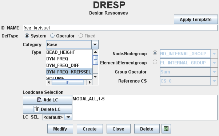Click the Type list horizontal scrollbar thumb
The width and height of the screenshot is (219, 136).
click(67, 82)
